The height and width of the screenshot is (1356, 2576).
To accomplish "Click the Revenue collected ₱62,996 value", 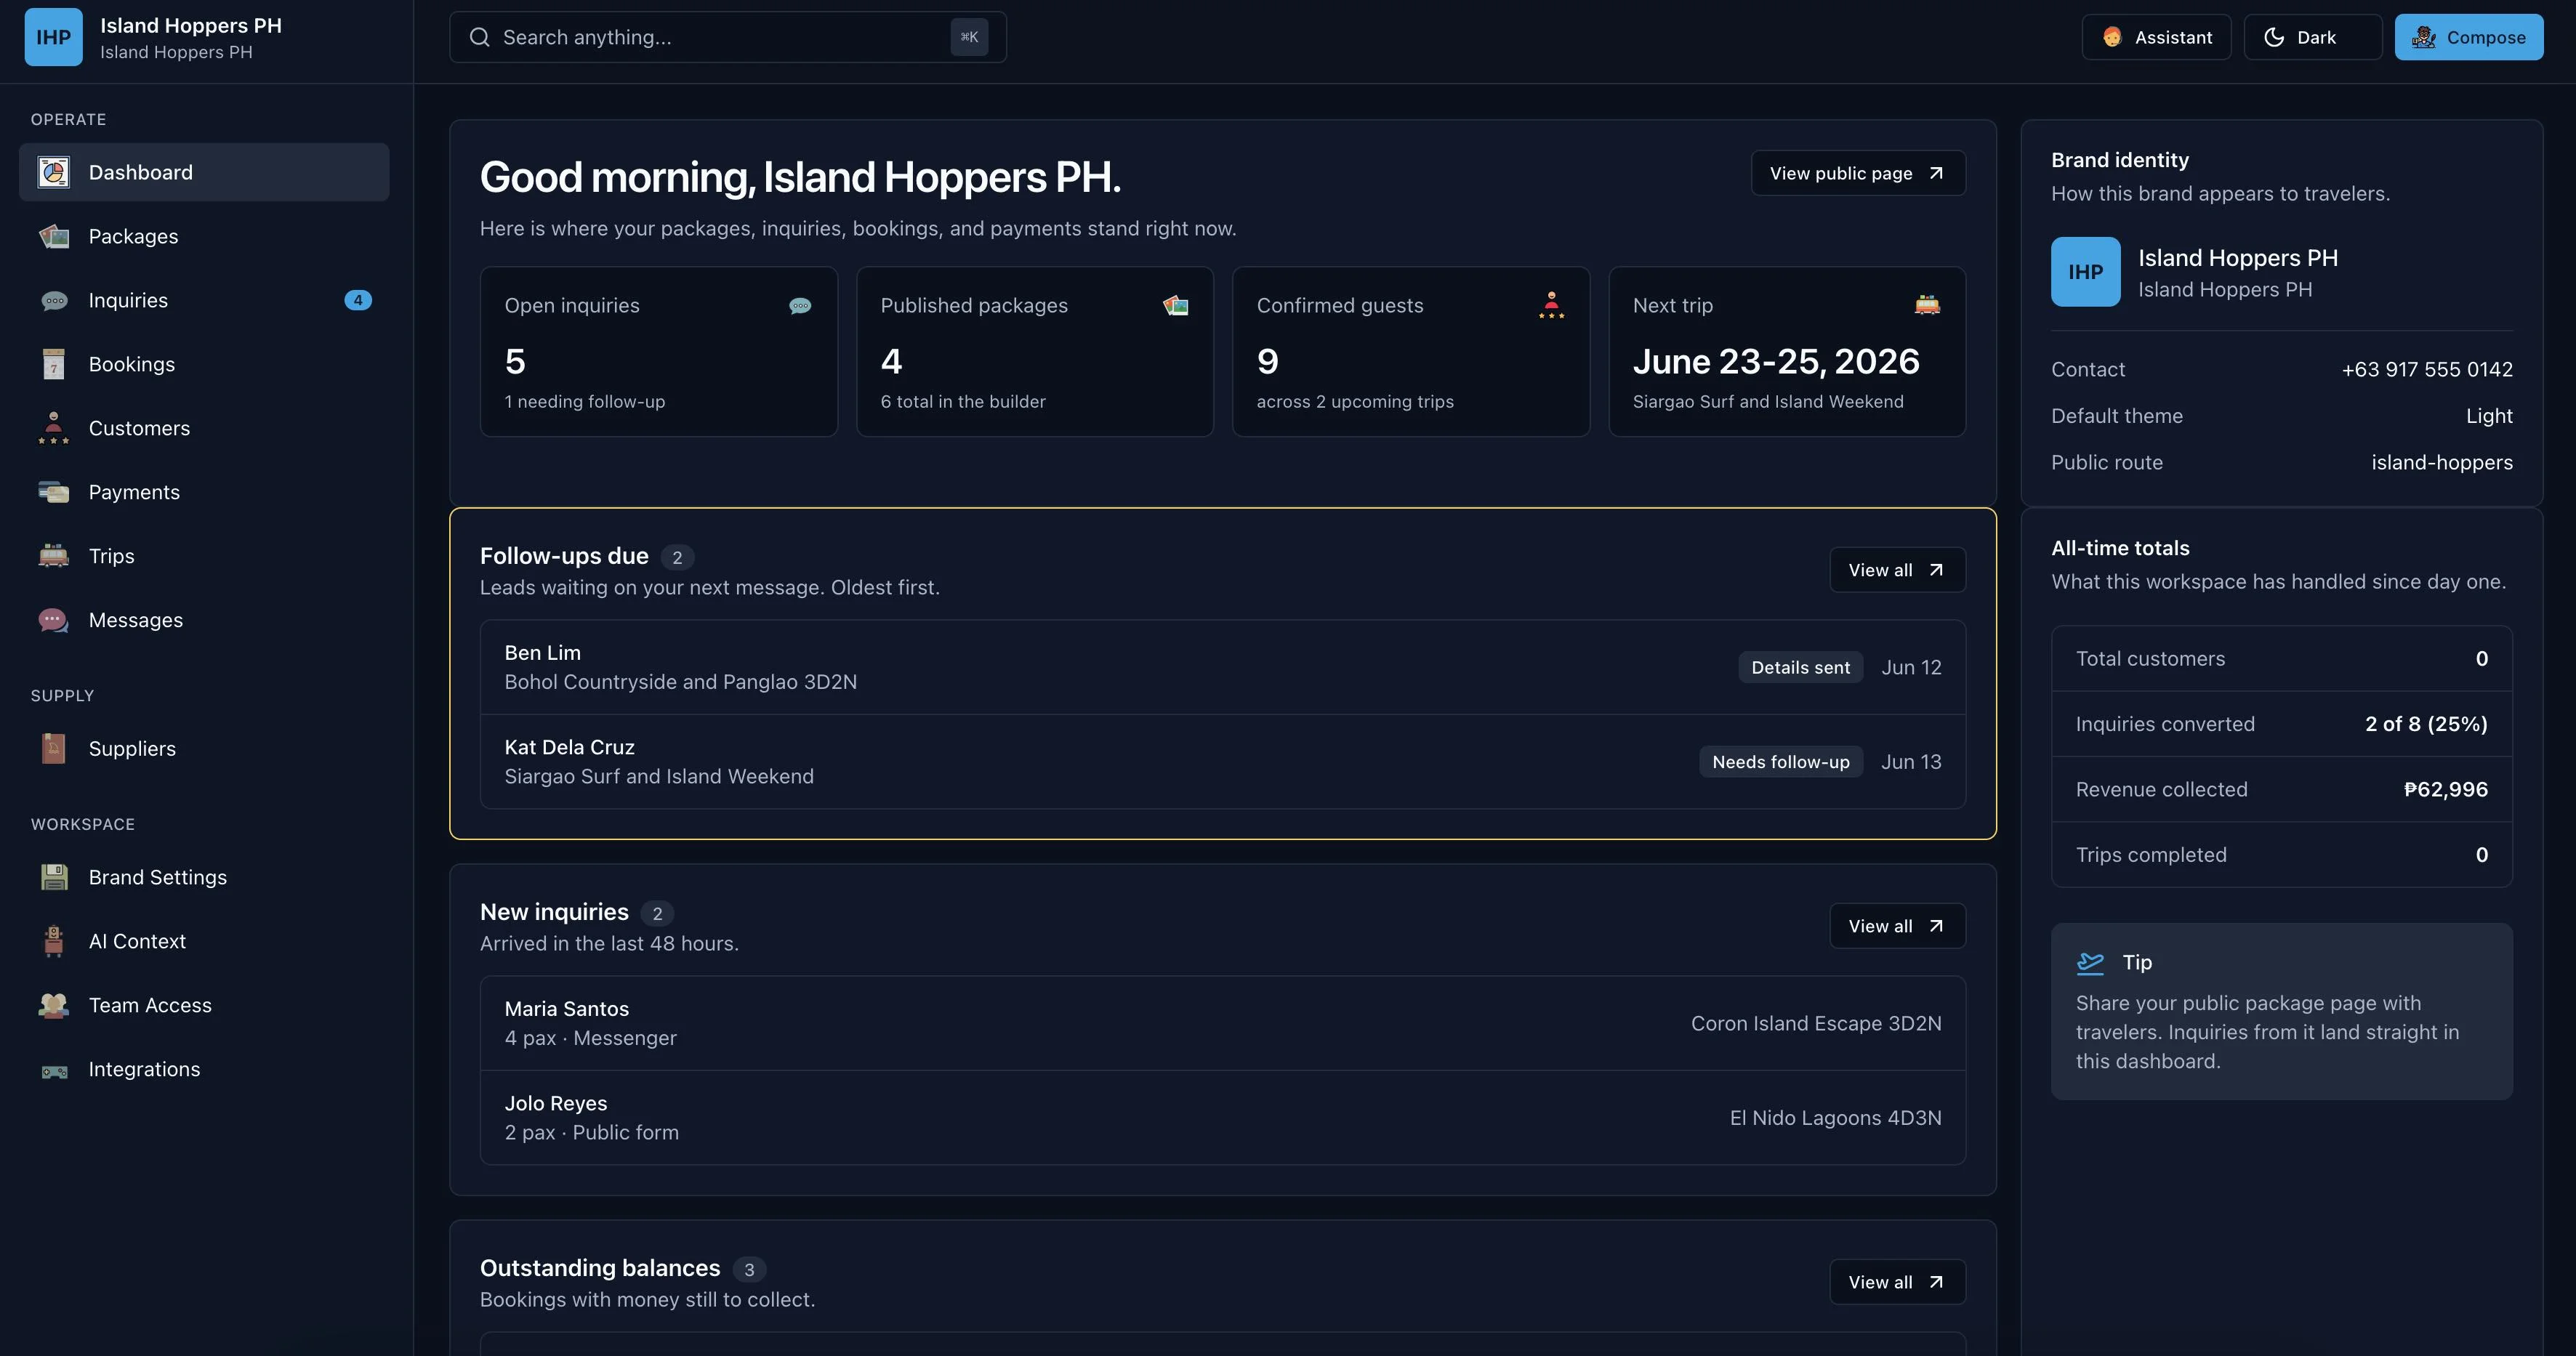I will 2445,789.
